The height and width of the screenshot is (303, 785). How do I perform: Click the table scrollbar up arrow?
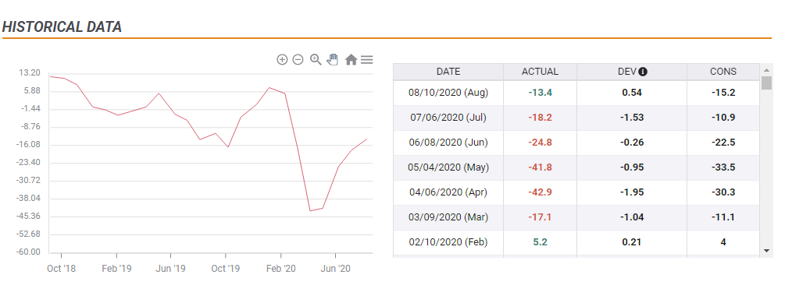(766, 70)
